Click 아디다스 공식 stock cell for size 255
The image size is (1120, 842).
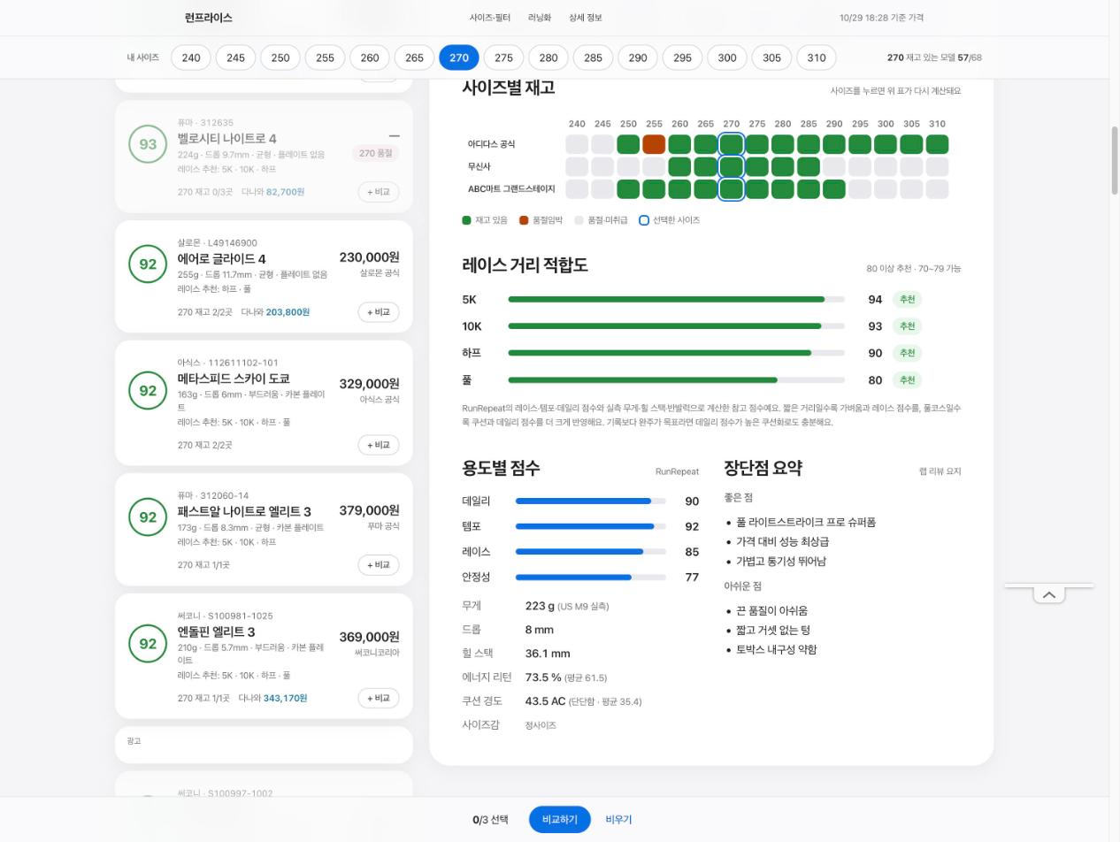pos(654,144)
